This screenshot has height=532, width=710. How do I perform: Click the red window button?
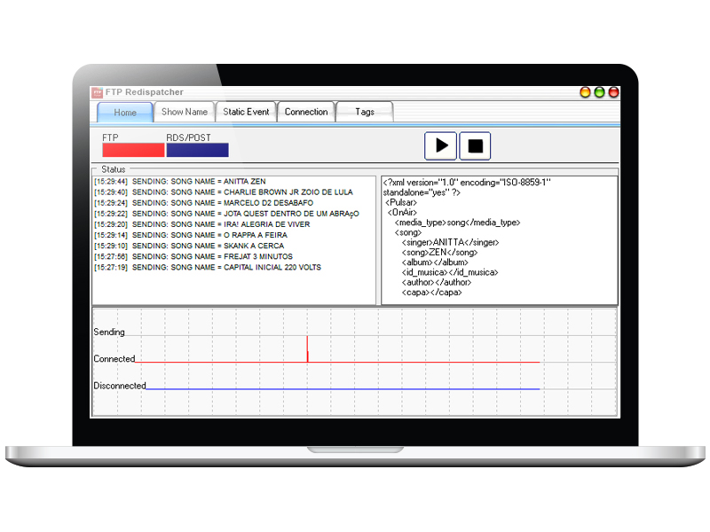(x=613, y=92)
